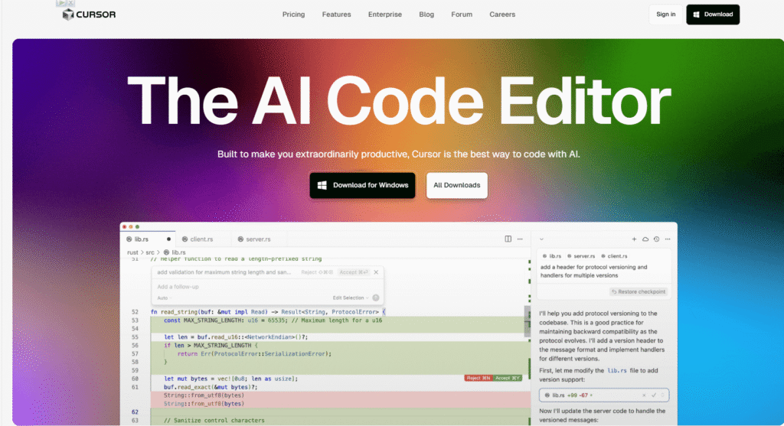
Task: Click the Cursor cube logo icon
Action: 67,15
